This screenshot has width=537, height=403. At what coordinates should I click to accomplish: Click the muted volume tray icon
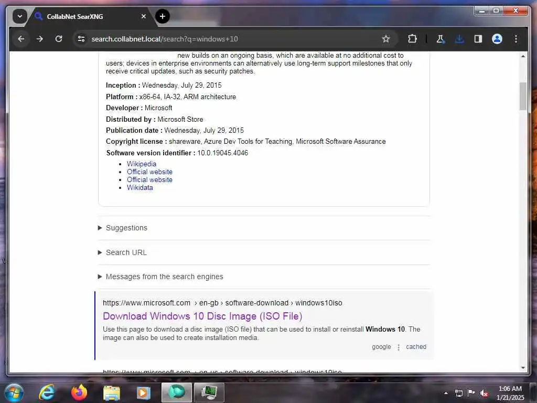[484, 394]
